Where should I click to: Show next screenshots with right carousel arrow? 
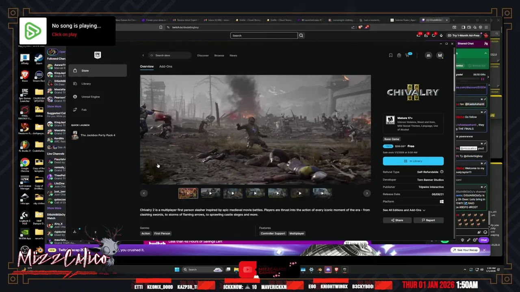367,193
